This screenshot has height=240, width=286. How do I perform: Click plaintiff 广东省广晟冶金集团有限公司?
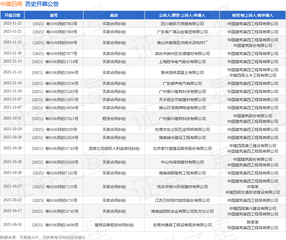pos(182,32)
